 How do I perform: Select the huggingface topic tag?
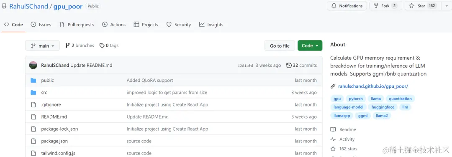click(x=383, y=107)
